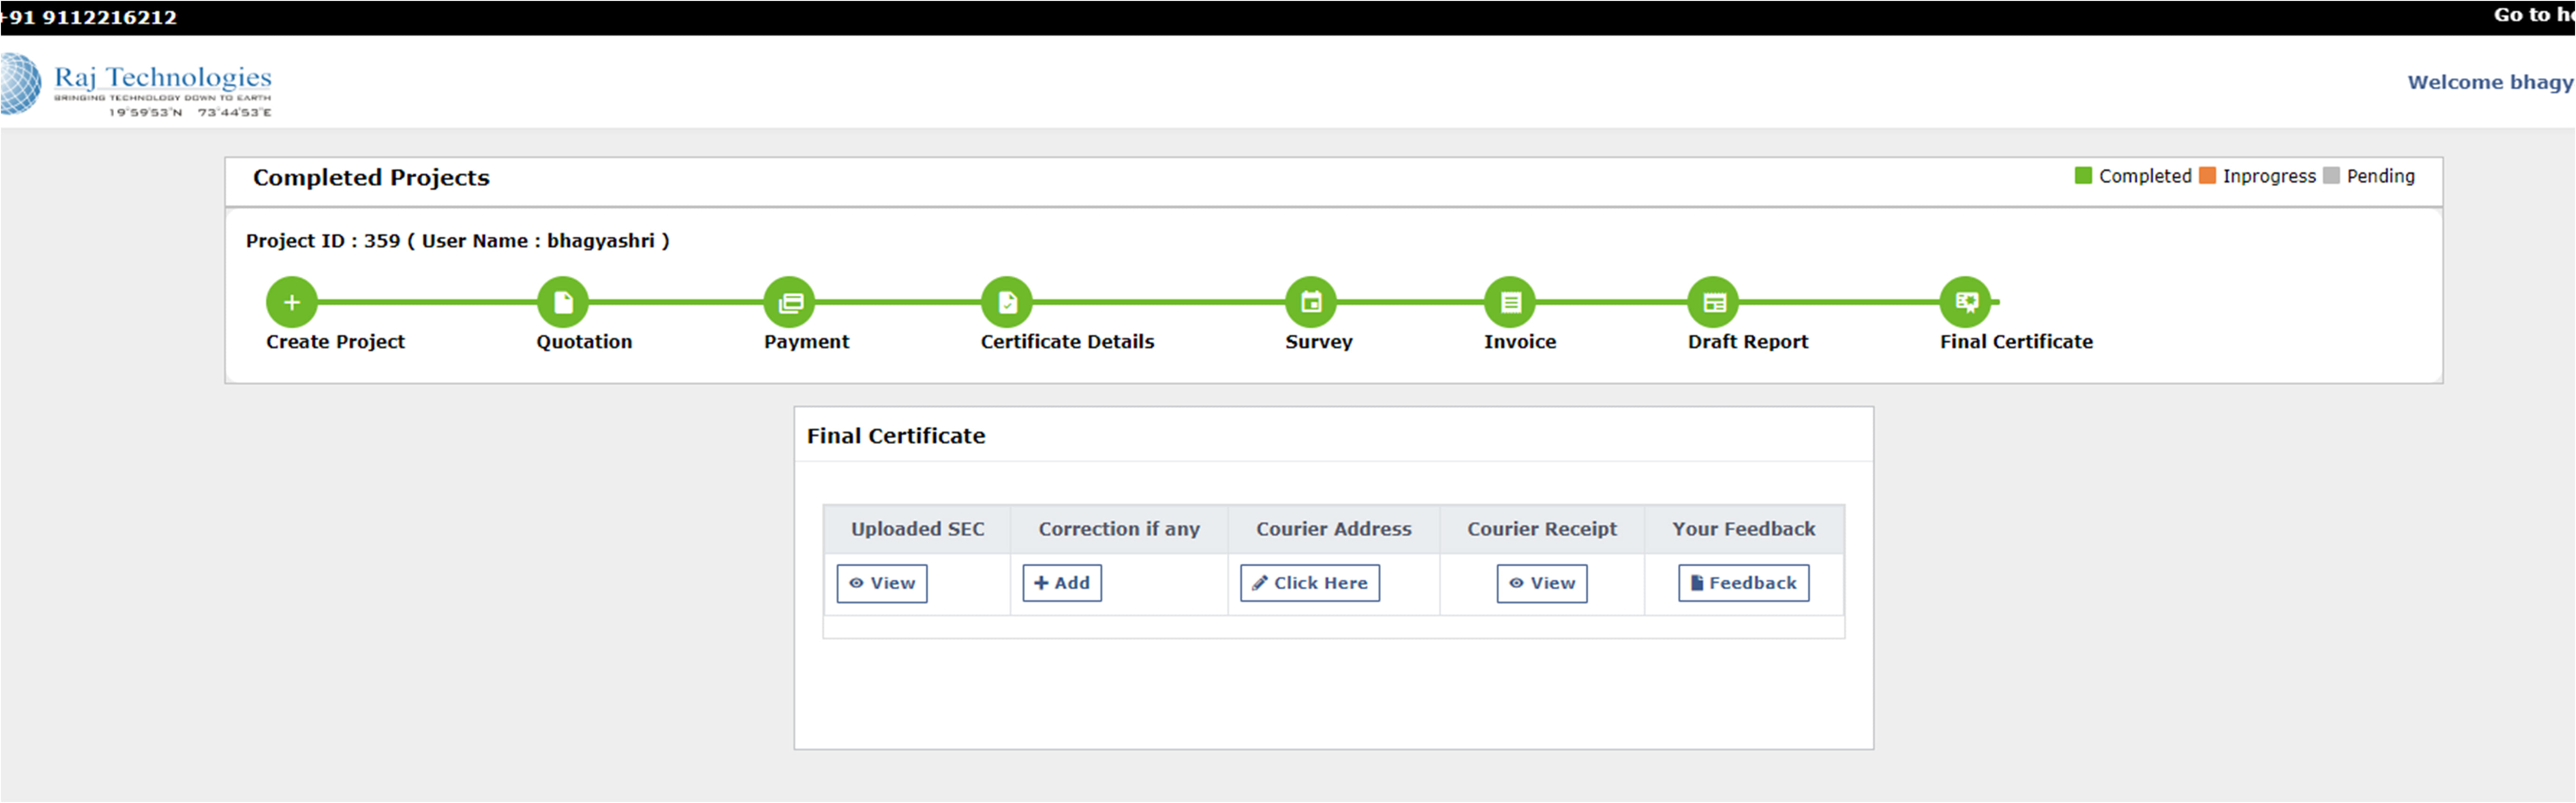Click the Quotation step label
The width and height of the screenshot is (2576, 803).
pyautogui.click(x=584, y=342)
